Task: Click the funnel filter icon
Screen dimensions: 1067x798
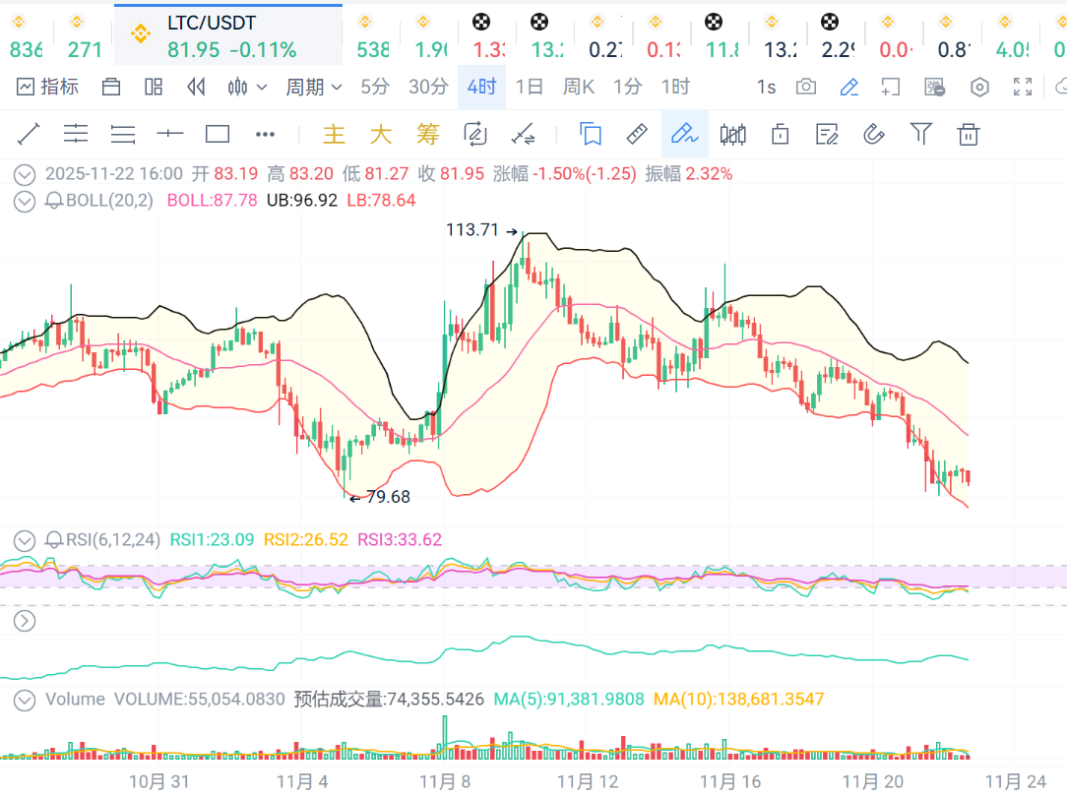Action: pos(921,134)
